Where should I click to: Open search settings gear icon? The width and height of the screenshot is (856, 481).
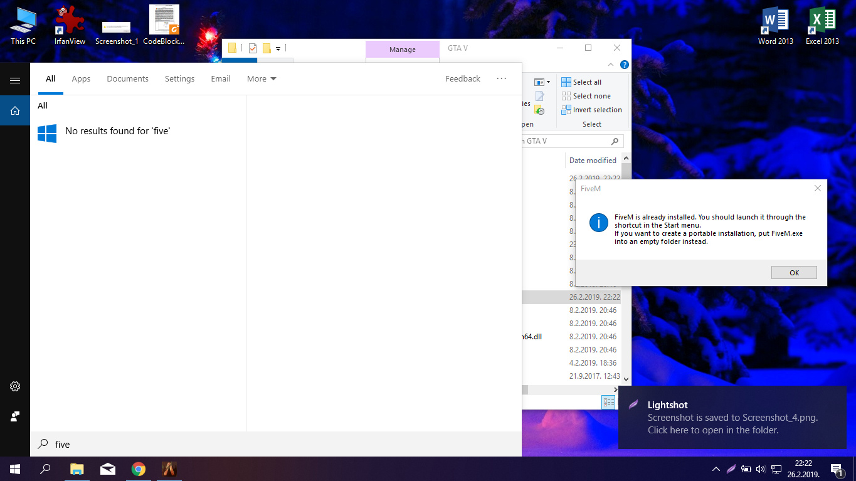tap(15, 386)
